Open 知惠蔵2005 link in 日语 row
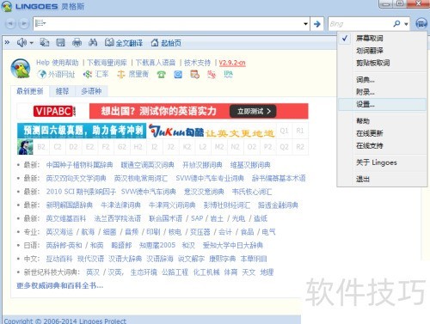 [x=157, y=245]
